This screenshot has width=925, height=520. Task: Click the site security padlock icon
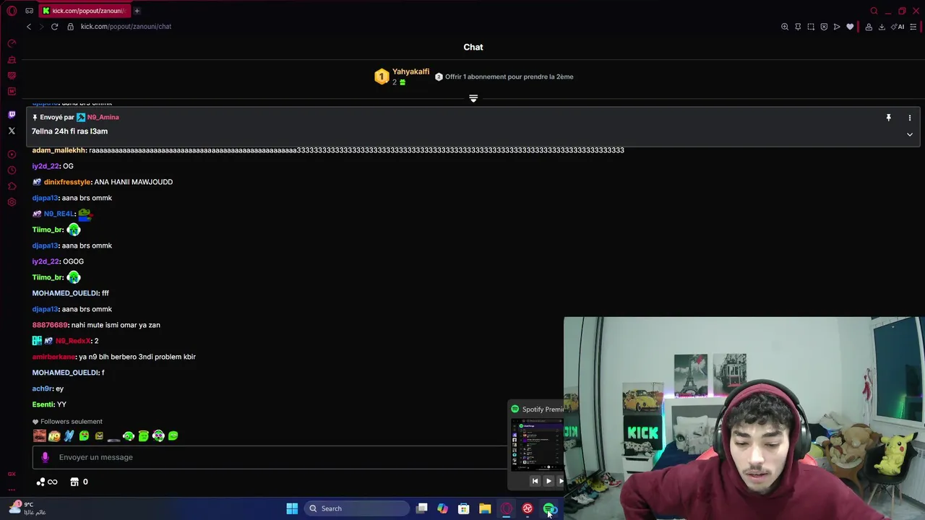pyautogui.click(x=70, y=27)
